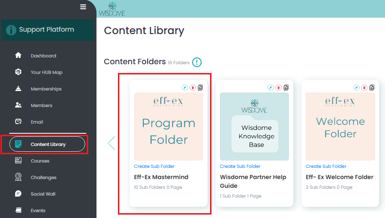Open the Wisdome Knowledge Base thumbnail
Screen dimensions: 385x218
[x=254, y=127]
